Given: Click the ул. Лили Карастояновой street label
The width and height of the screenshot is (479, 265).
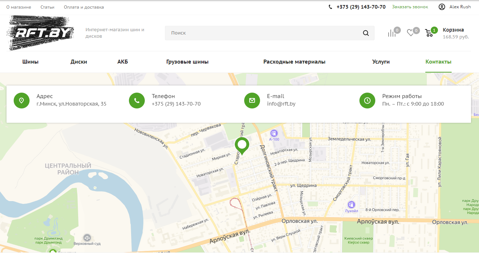Looking at the screenshot, I should click(440, 162).
